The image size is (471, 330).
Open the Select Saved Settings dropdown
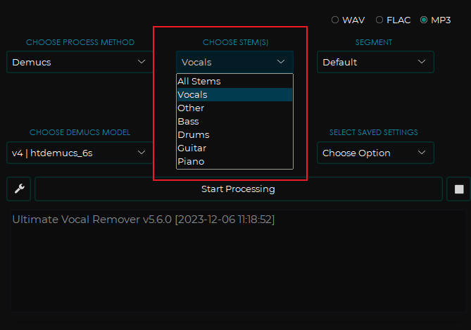point(375,153)
